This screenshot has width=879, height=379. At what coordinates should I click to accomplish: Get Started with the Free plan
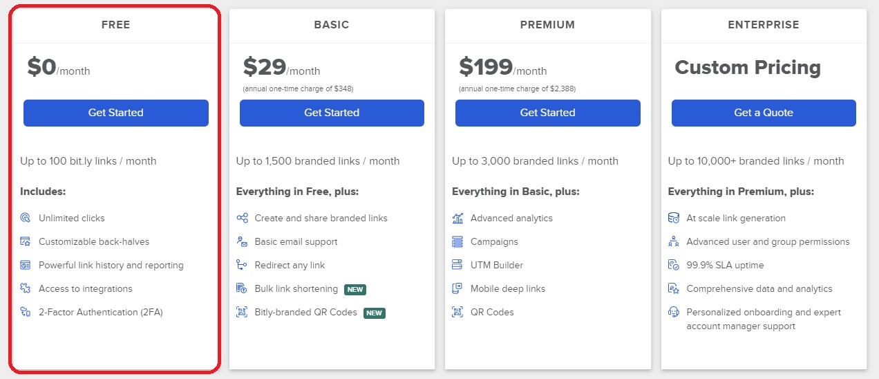116,113
